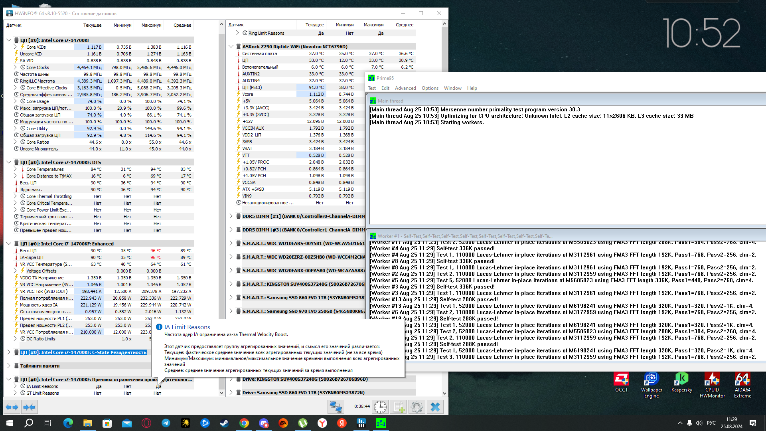Expand the Тайминги памяти section
This screenshot has width=766, height=431.
(9, 366)
